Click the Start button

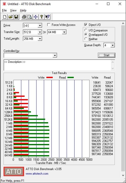[x=106, y=55]
